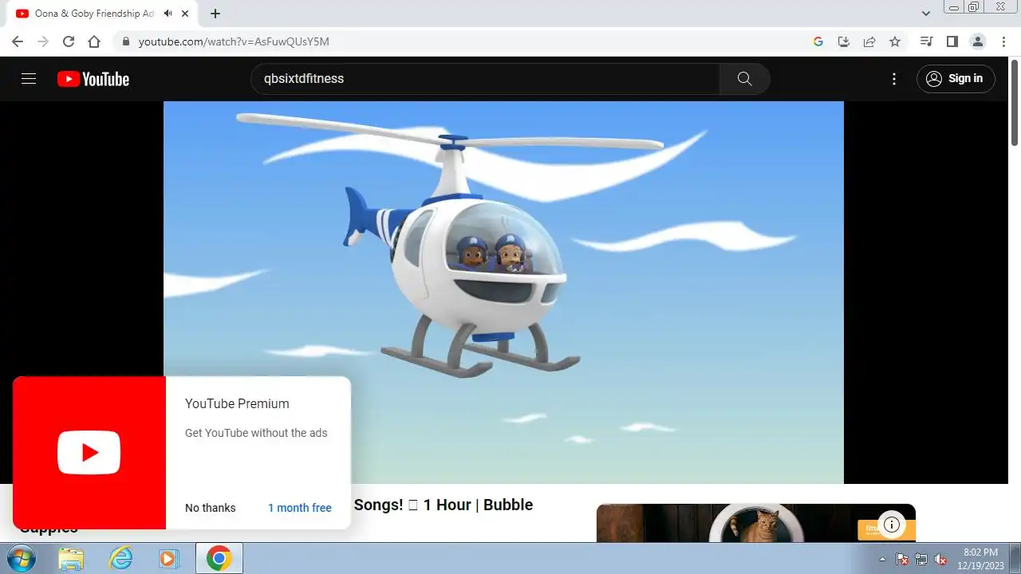
Task: Click the Chrome taskbar button
Action: (219, 559)
